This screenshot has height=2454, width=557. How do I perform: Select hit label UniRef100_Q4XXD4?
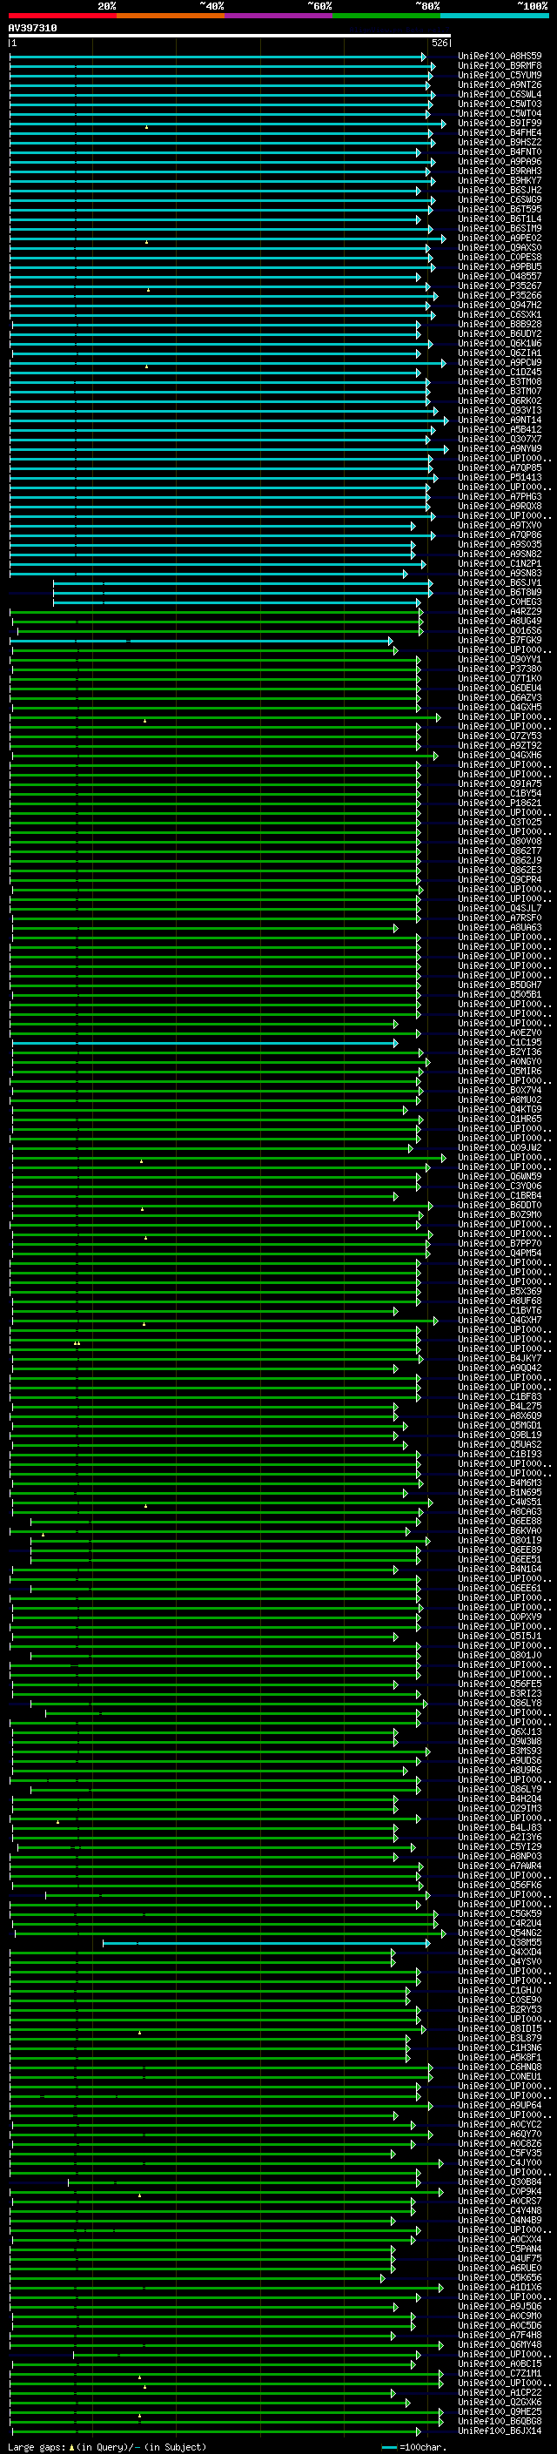[x=500, y=1952]
